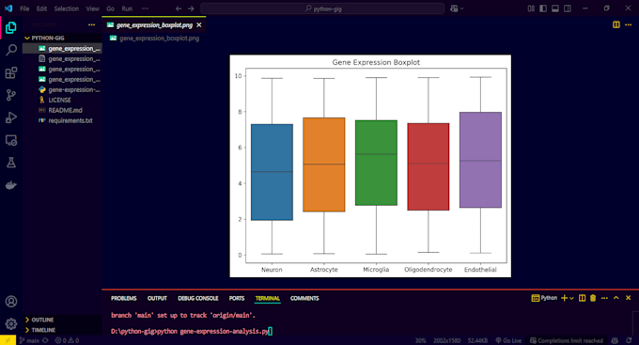Click Go Live in the status bar
This screenshot has width=639, height=345.
click(x=508, y=340)
